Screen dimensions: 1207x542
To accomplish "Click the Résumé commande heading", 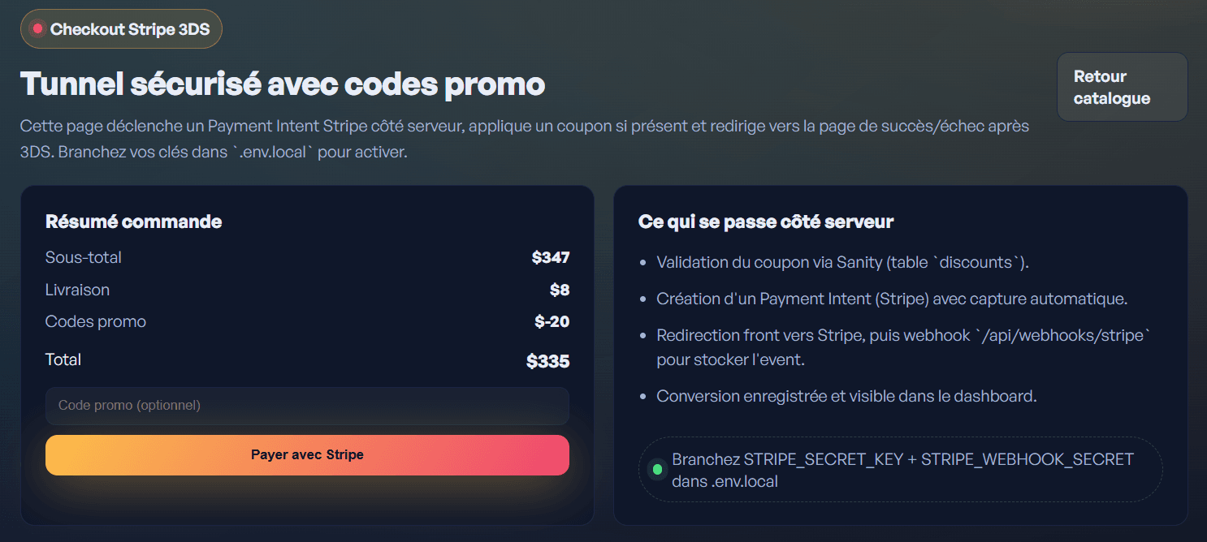I will tap(133, 222).
